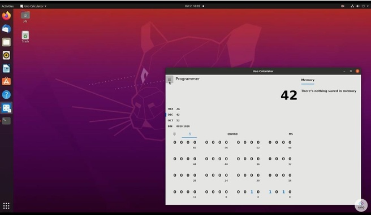Open the Trash desktop icon
Viewport: 371px width, 215px height.
pyautogui.click(x=25, y=37)
